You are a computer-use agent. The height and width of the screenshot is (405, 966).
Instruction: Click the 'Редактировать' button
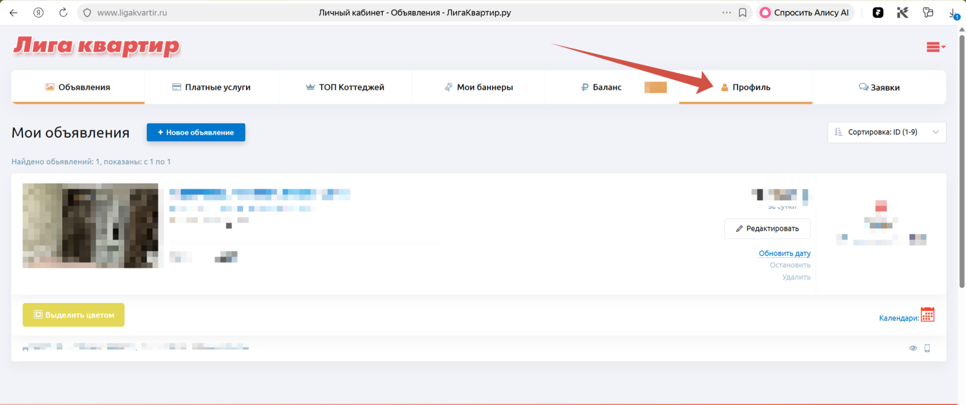(x=767, y=229)
